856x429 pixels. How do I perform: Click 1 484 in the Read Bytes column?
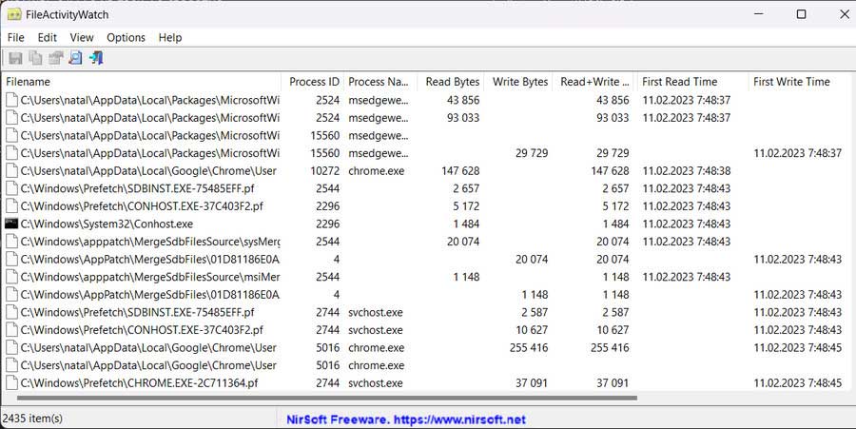point(466,224)
